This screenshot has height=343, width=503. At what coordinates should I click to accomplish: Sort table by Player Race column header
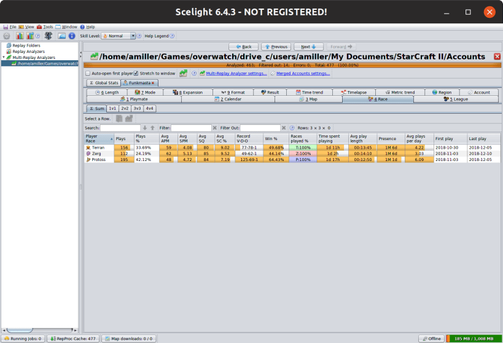coord(99,139)
